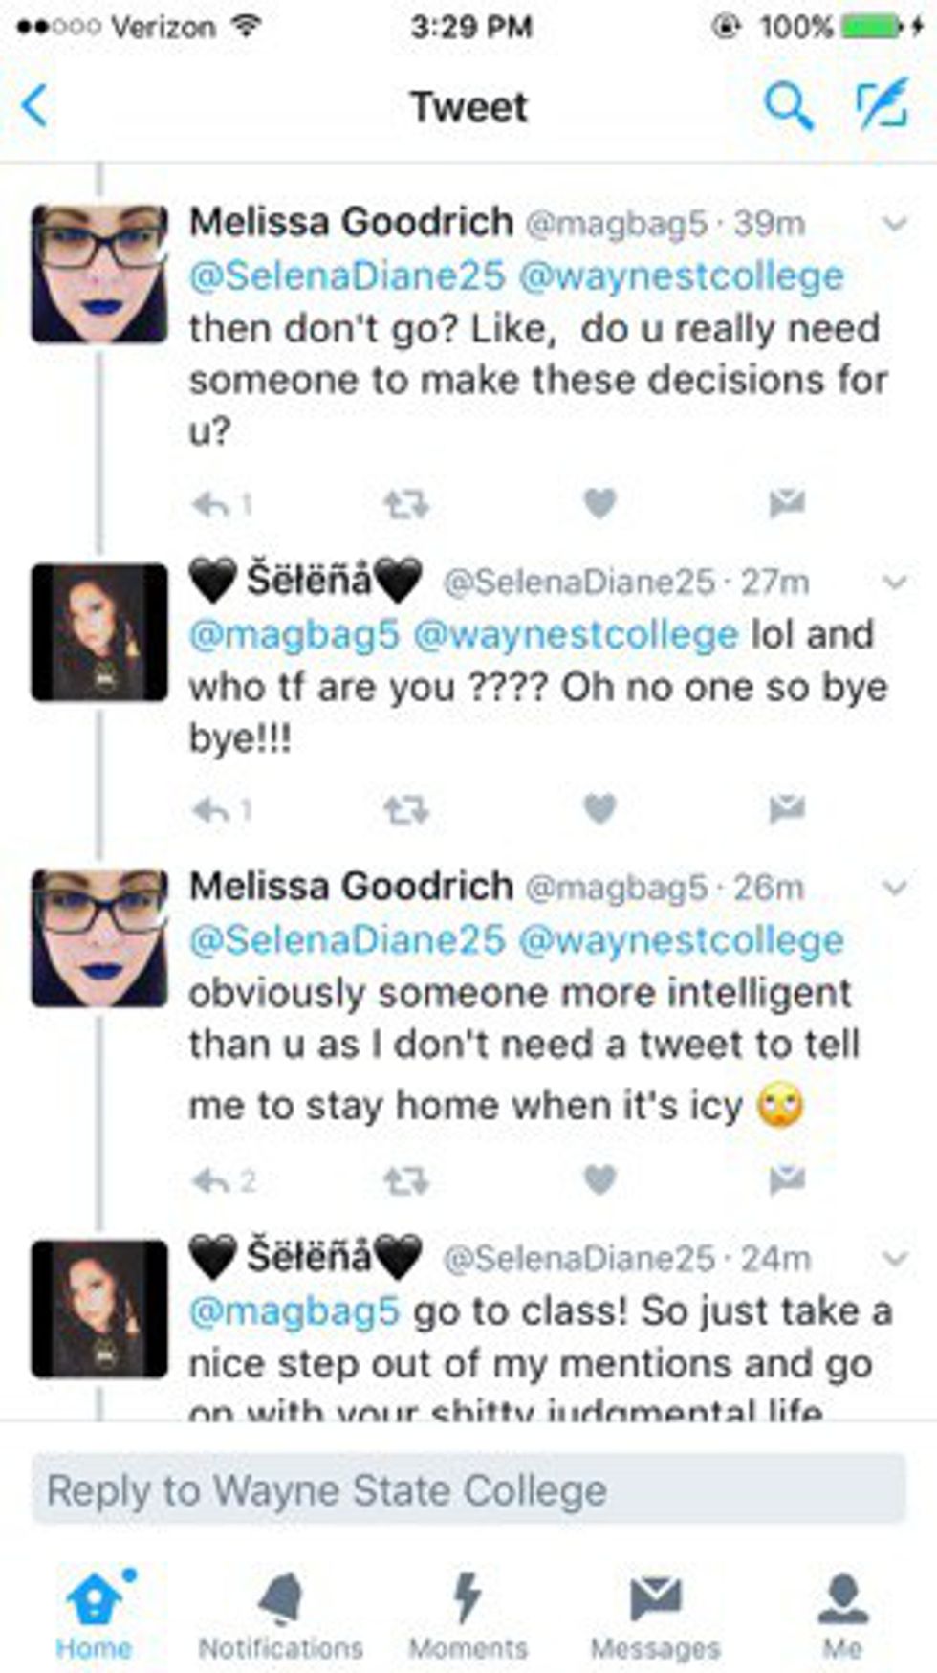The image size is (937, 1673).
Task: Like Melissa's 26m tweet about icy weather
Action: [x=599, y=1179]
